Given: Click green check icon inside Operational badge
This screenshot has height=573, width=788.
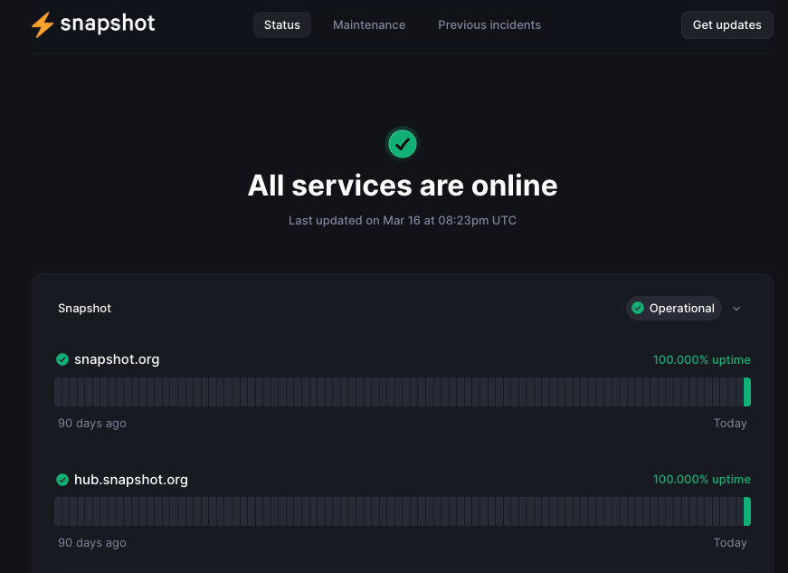Looking at the screenshot, I should coord(638,308).
